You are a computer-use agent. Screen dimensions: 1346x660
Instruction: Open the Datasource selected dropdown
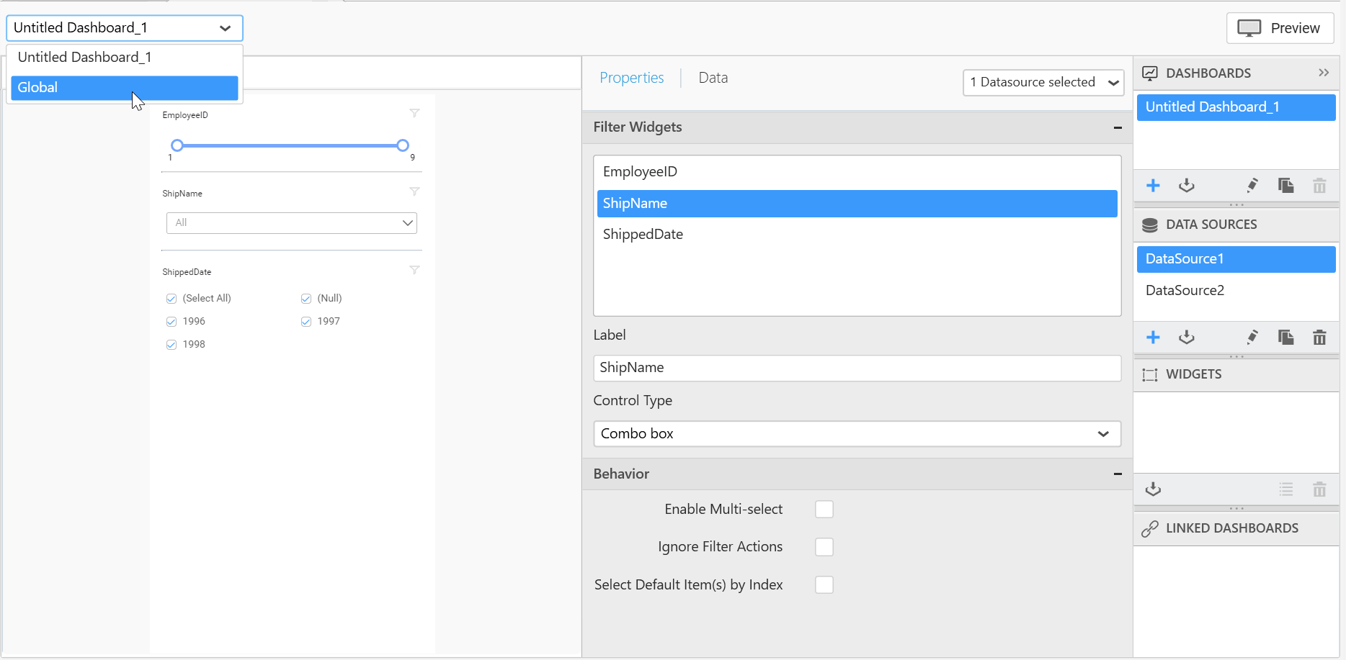pos(1043,82)
